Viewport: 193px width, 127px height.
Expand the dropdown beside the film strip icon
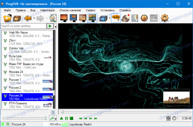(x=109, y=18)
